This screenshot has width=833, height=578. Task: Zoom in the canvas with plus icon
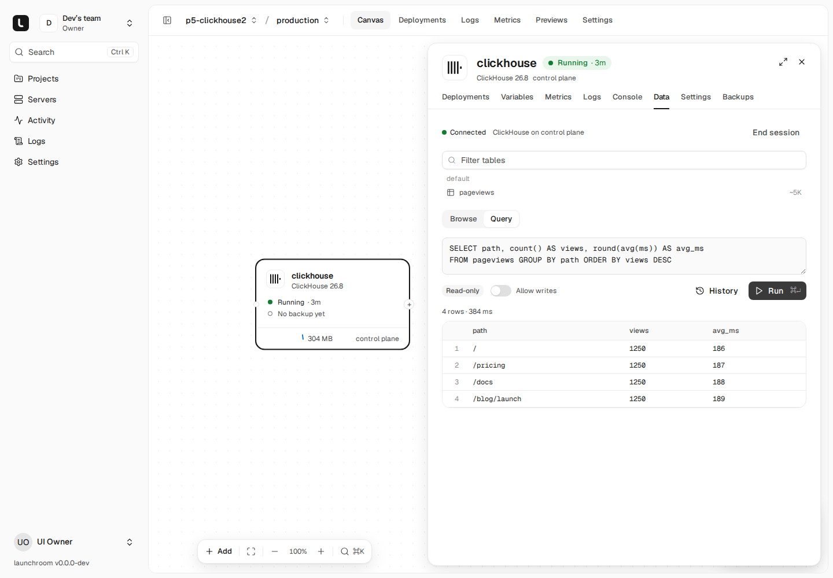pyautogui.click(x=321, y=551)
